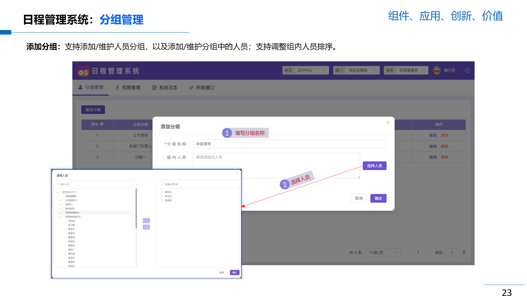Open the 系统日志 tab
The image size is (527, 296).
pos(165,88)
